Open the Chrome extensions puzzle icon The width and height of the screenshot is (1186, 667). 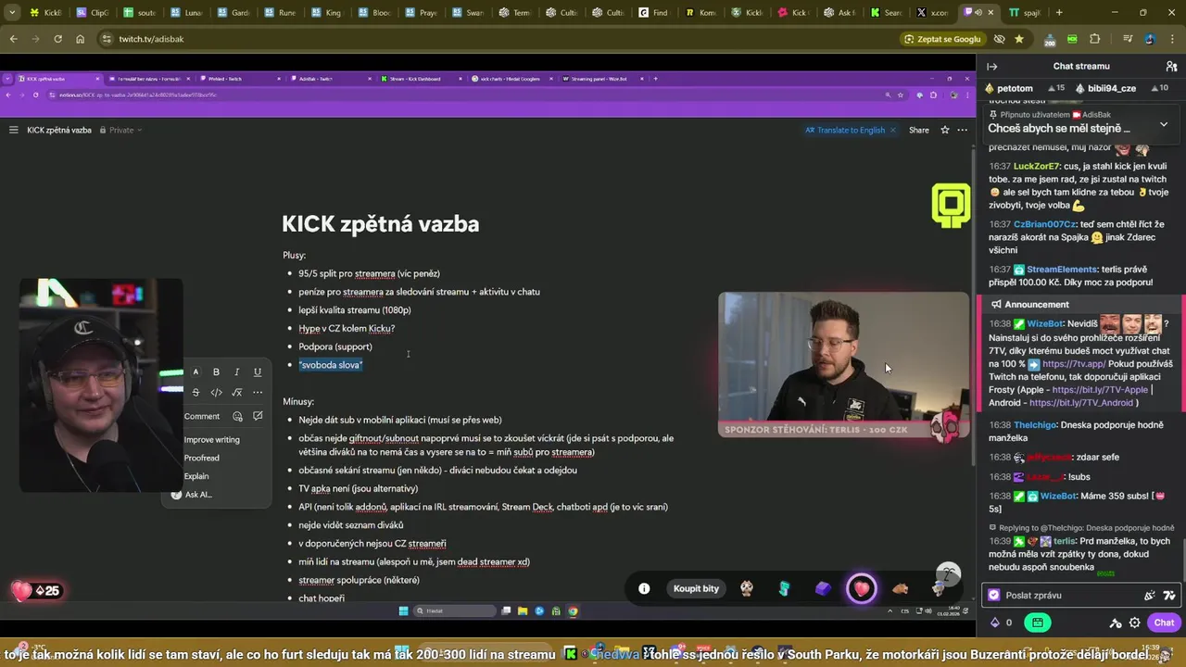coord(1095,39)
